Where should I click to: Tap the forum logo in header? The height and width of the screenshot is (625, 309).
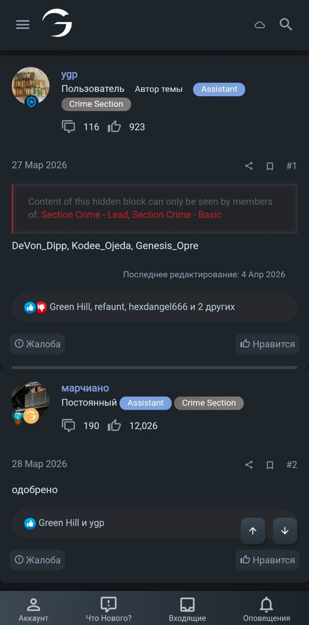[x=57, y=23]
